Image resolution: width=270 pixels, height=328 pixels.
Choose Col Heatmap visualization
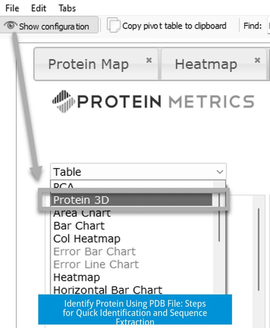click(87, 239)
